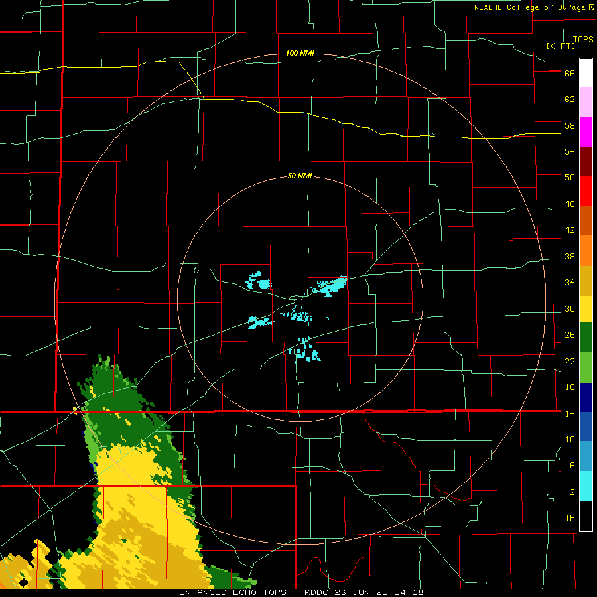Click the 04:18 timestamp in the caption
The height and width of the screenshot is (597, 597).
point(410,592)
